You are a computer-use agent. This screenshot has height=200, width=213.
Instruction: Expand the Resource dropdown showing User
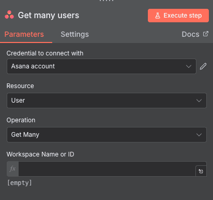(106, 101)
